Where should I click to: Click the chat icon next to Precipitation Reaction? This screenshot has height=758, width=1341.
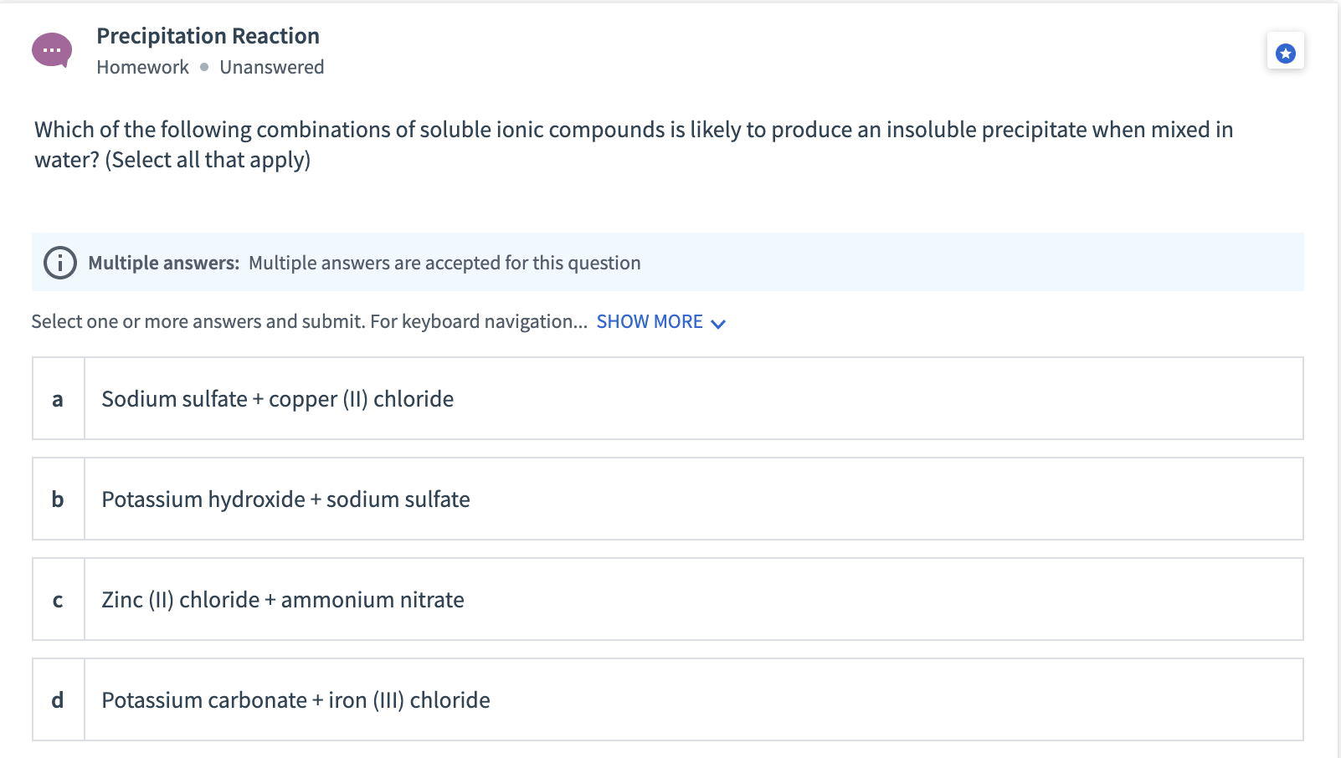click(x=52, y=49)
